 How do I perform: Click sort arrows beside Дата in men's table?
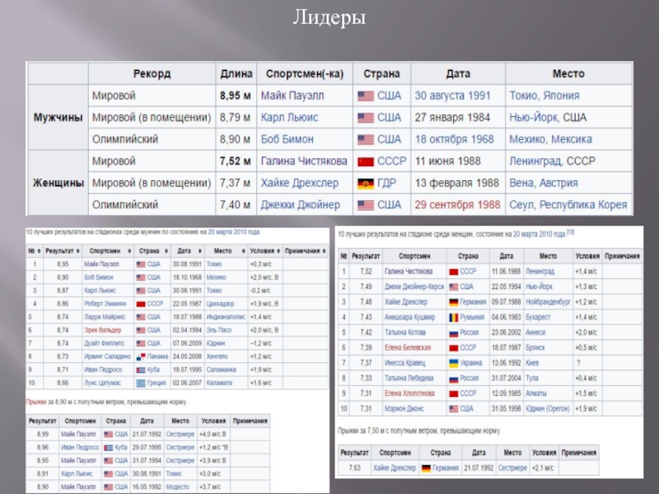click(200, 251)
